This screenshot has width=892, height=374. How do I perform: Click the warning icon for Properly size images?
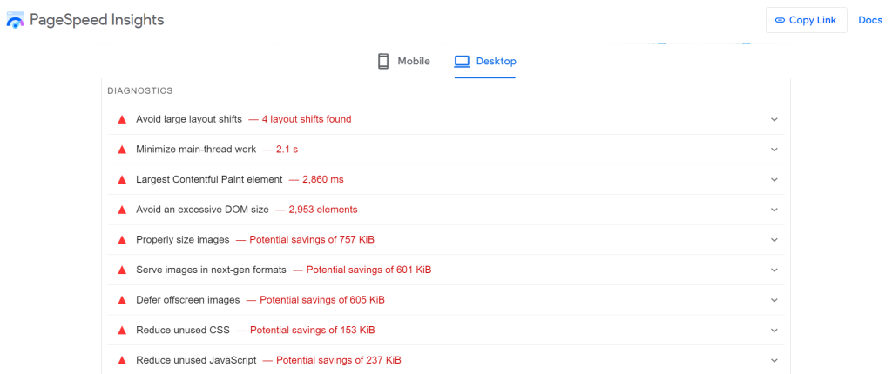[x=121, y=240]
